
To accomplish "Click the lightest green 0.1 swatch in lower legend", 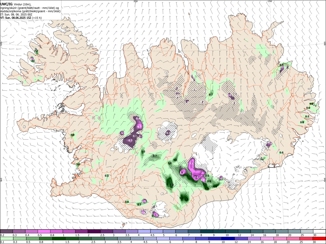I will (7, 238).
